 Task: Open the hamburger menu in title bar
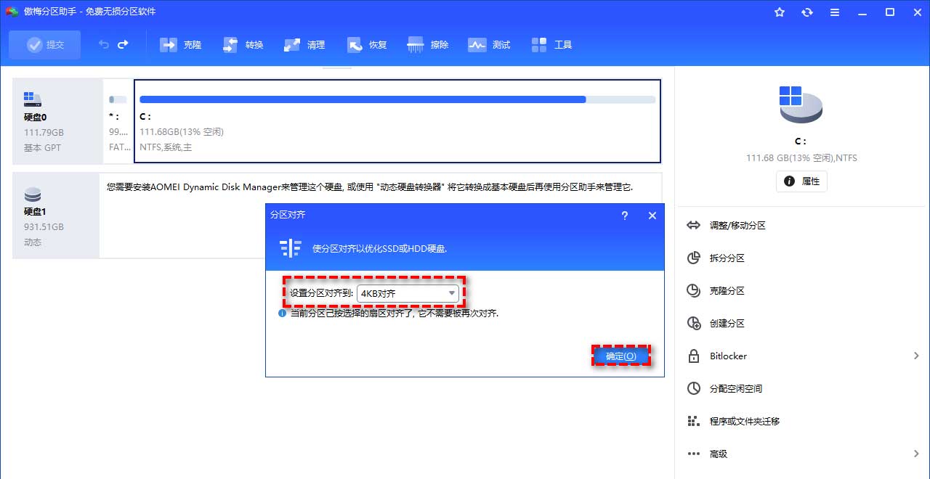tap(835, 12)
